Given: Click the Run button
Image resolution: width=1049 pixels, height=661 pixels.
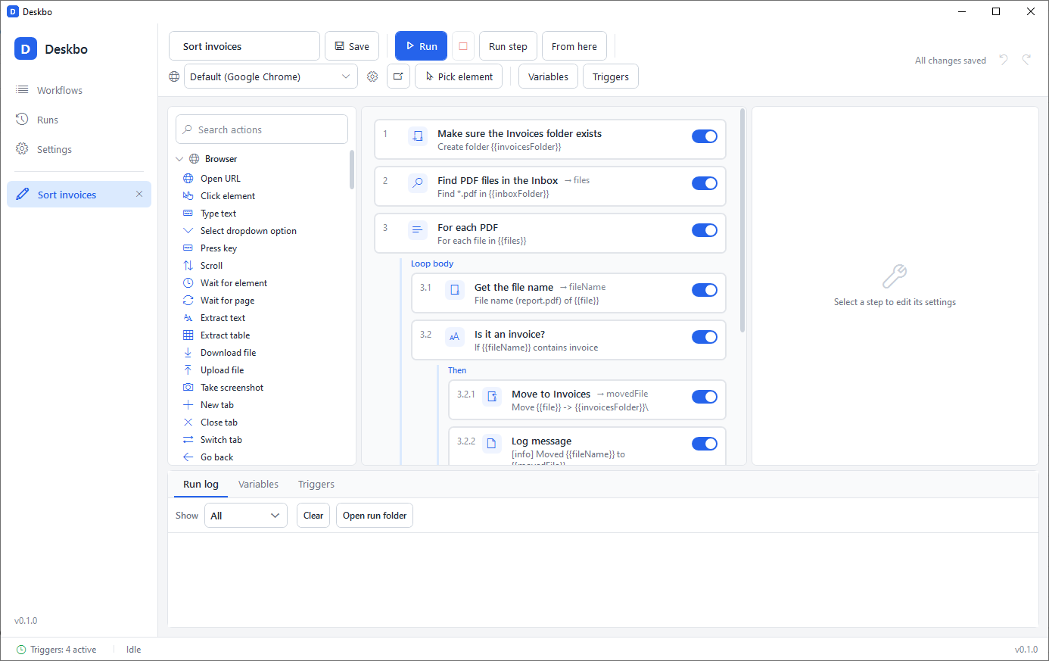Looking at the screenshot, I should tap(421, 46).
